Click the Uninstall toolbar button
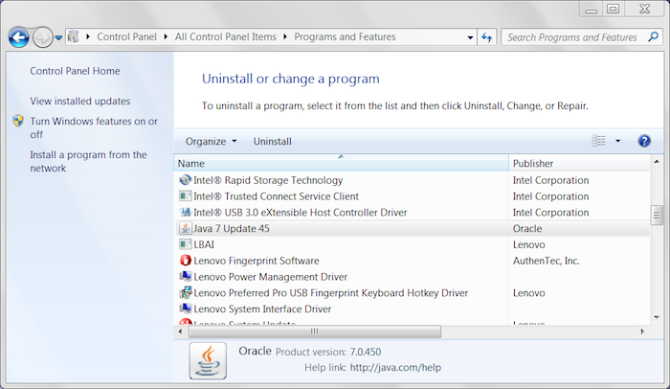This screenshot has height=389, width=670. 272,141
